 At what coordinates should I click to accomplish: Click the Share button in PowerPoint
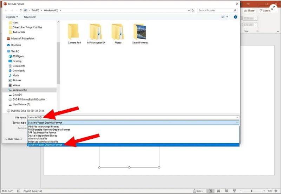(249, 11)
